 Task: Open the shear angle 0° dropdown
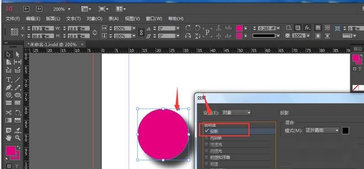coord(178,36)
